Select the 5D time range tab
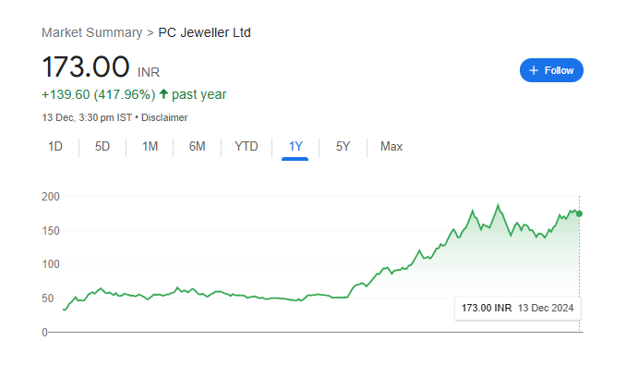The height and width of the screenshot is (365, 626). click(102, 147)
